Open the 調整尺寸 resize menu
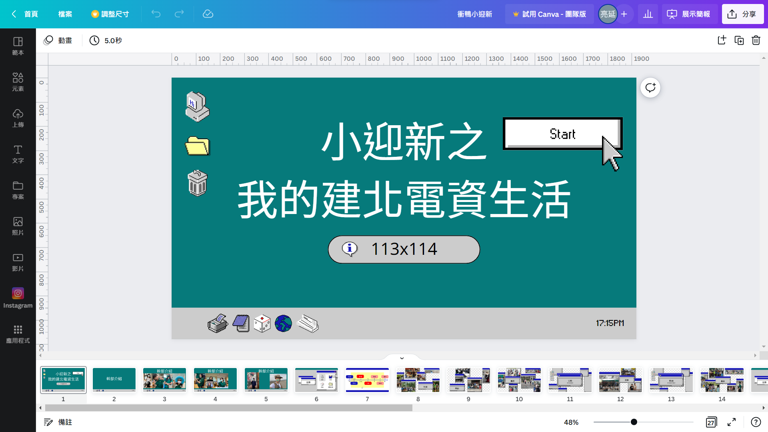 (x=110, y=14)
